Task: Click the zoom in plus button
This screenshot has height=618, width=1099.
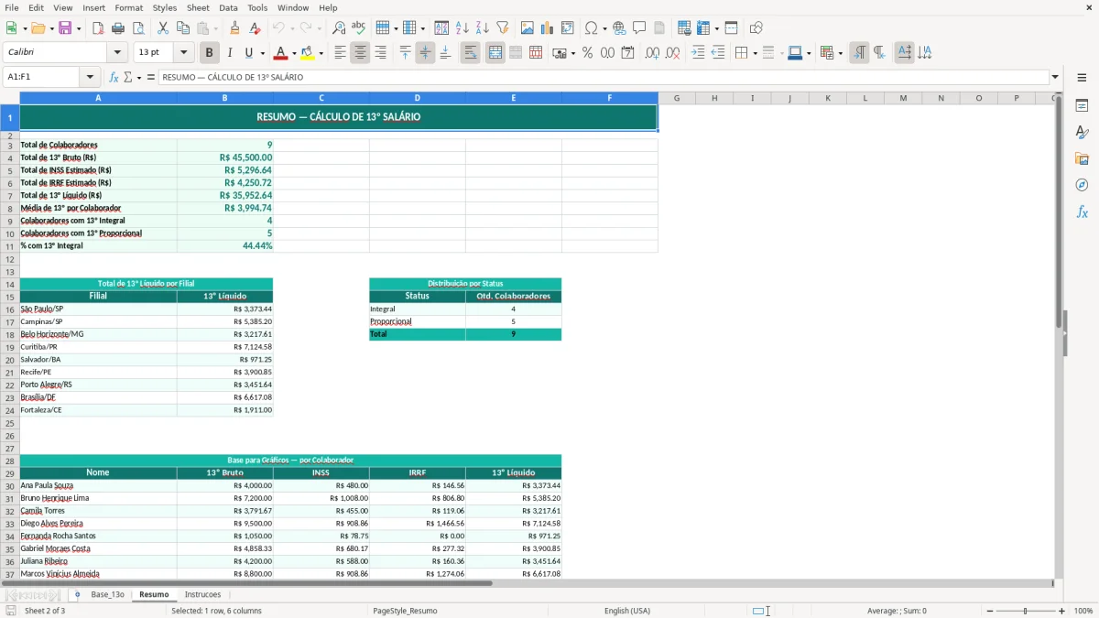Action: pos(1062,611)
